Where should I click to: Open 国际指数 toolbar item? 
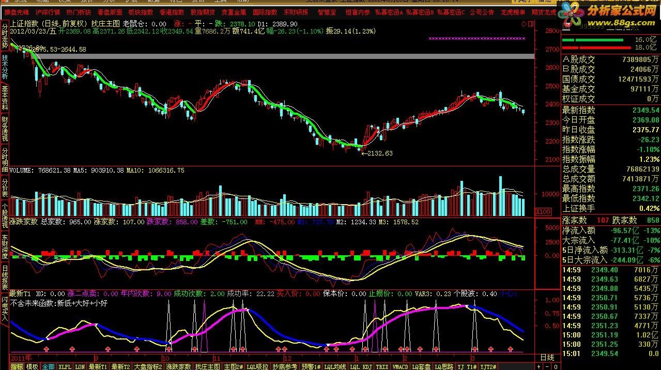(265, 12)
